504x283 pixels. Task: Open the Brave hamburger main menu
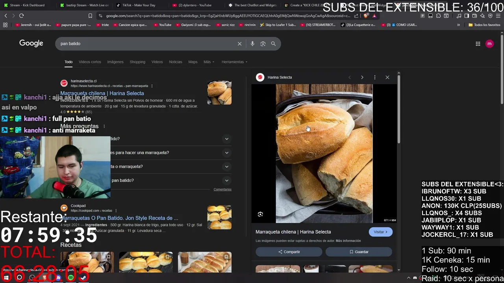tap(498, 16)
